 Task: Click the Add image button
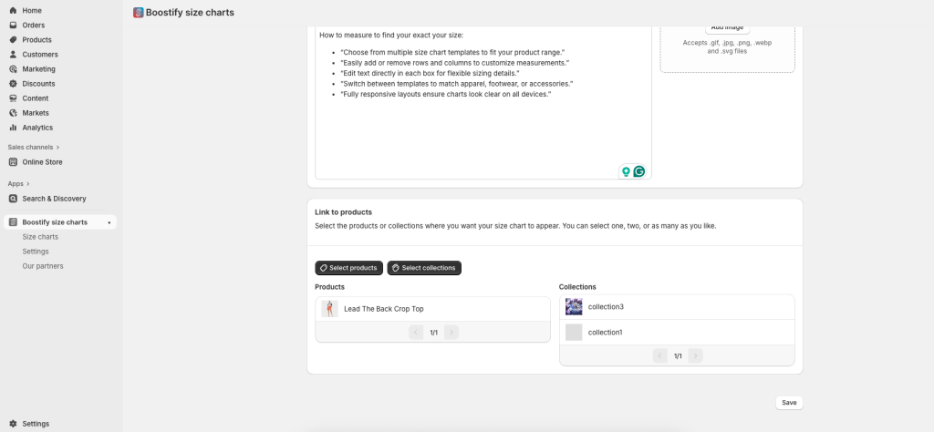[x=727, y=28]
